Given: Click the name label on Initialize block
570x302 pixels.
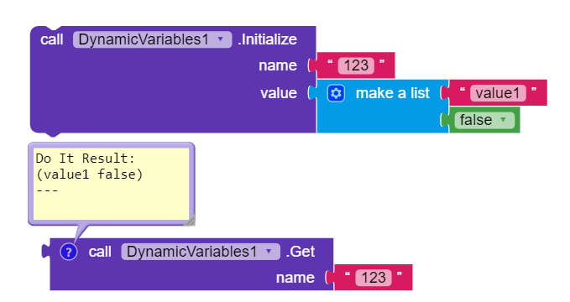Looking at the screenshot, I should [x=278, y=65].
